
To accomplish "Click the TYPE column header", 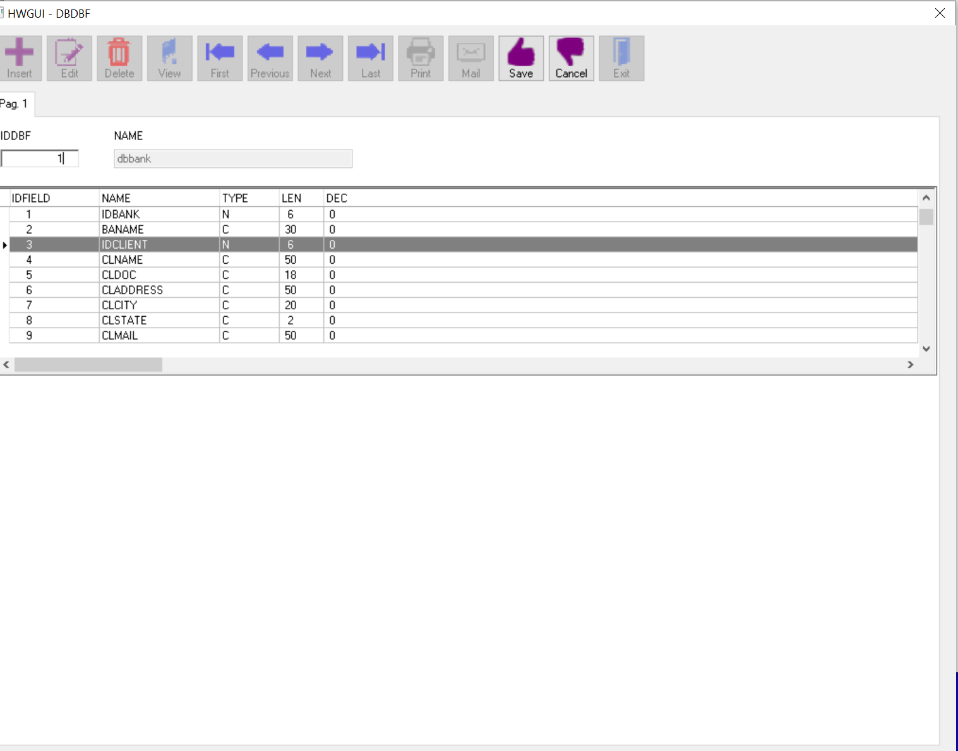I will tap(249, 198).
